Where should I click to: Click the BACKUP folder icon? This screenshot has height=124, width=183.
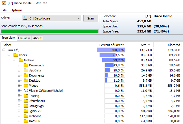point(26,121)
